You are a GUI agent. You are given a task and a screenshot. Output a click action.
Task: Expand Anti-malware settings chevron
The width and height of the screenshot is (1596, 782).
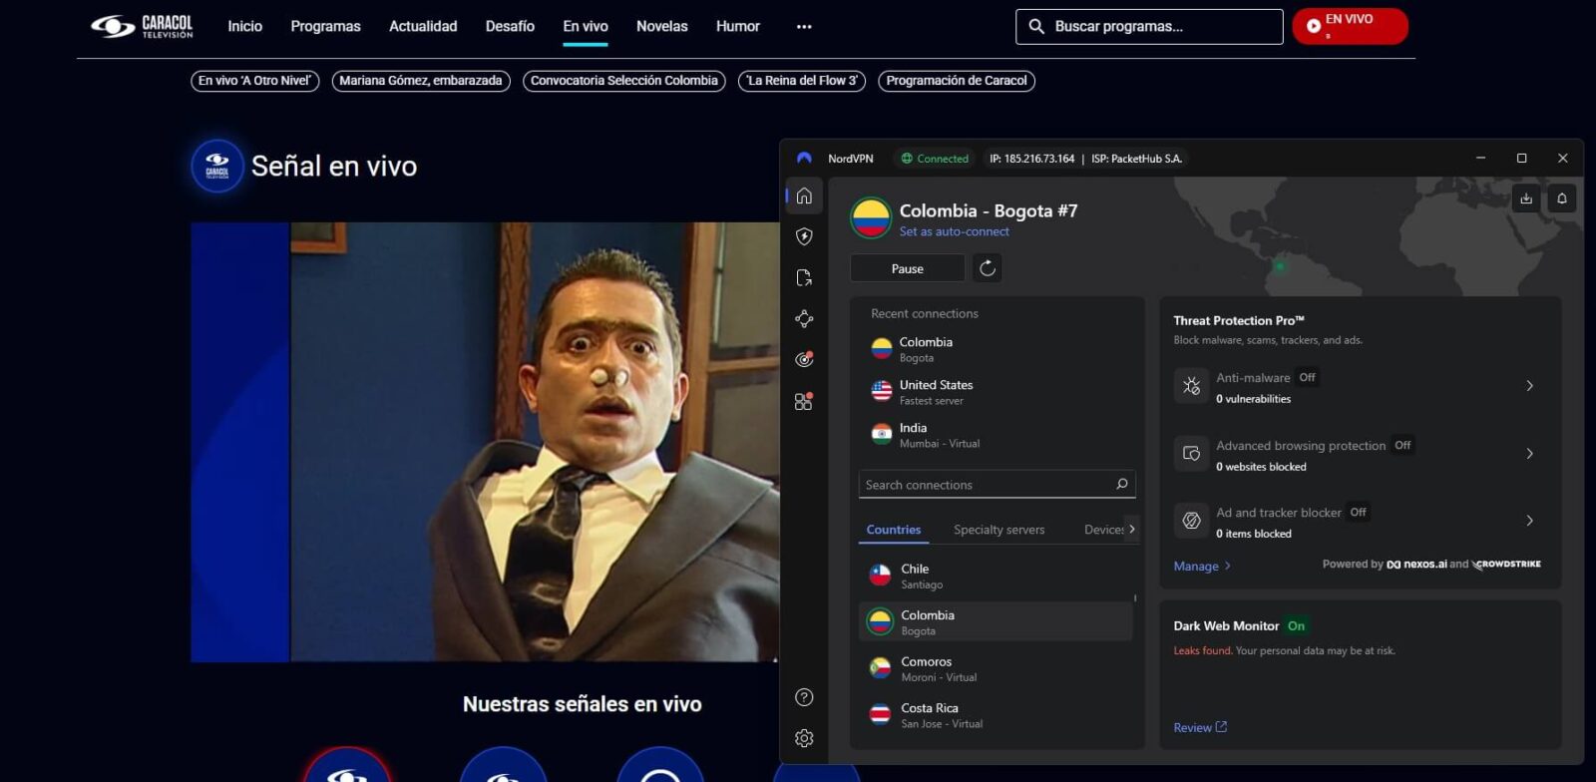point(1530,386)
